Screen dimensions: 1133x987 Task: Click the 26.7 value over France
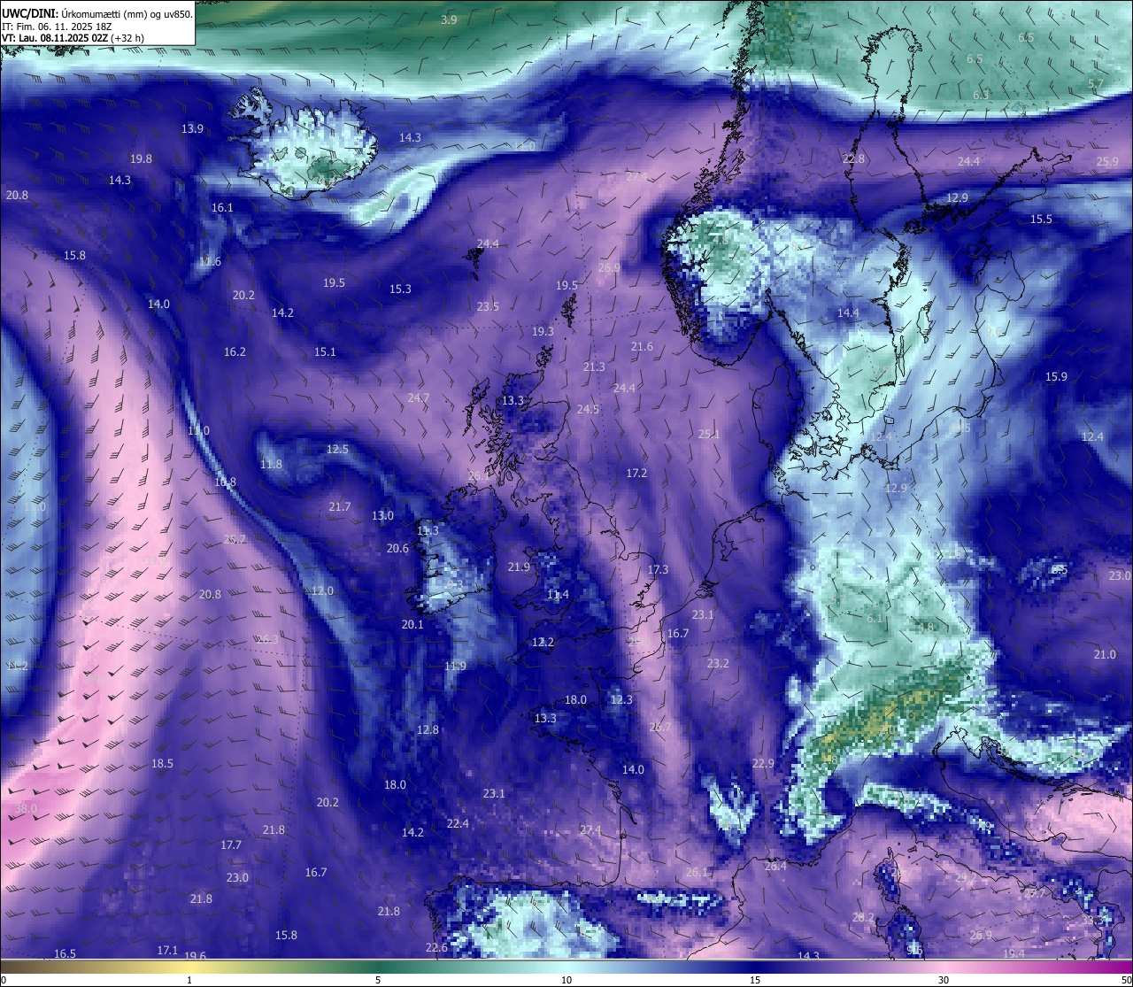660,727
